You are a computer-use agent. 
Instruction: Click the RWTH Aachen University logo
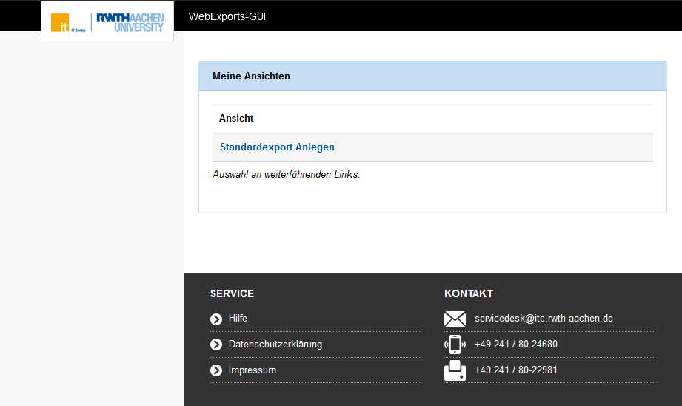click(130, 22)
